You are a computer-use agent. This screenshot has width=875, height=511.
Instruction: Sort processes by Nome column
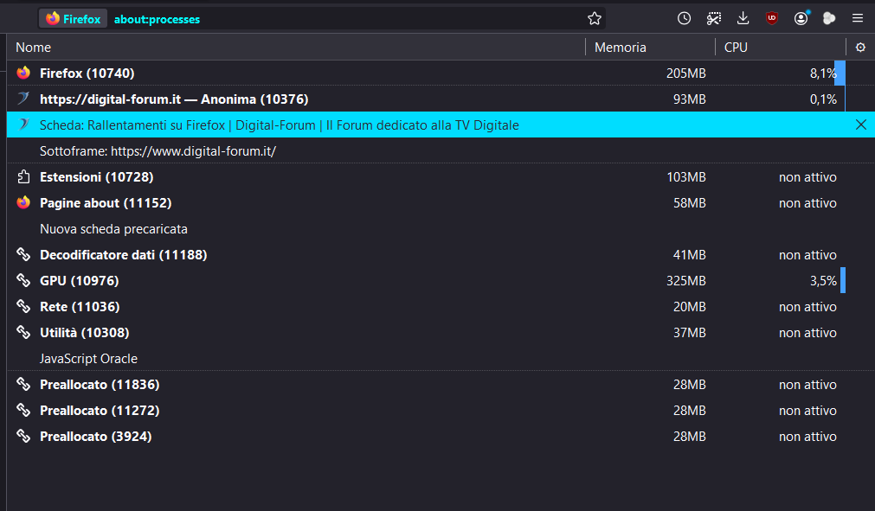tap(296, 48)
